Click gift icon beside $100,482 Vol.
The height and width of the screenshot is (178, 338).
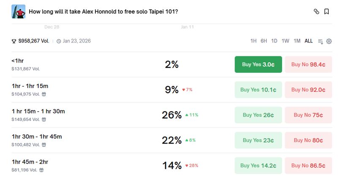44,145
